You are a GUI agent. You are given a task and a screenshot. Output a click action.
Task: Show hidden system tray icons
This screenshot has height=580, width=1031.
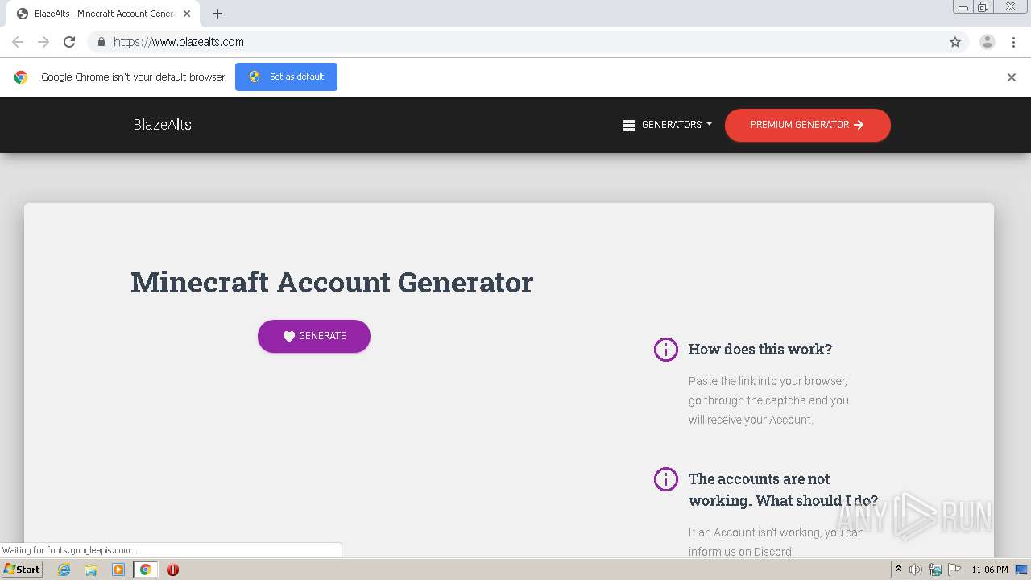coord(898,570)
